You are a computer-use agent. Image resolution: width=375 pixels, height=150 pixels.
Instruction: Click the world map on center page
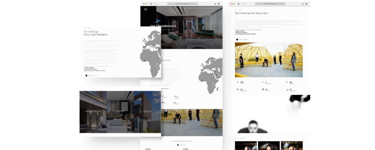pyautogui.click(x=210, y=75)
